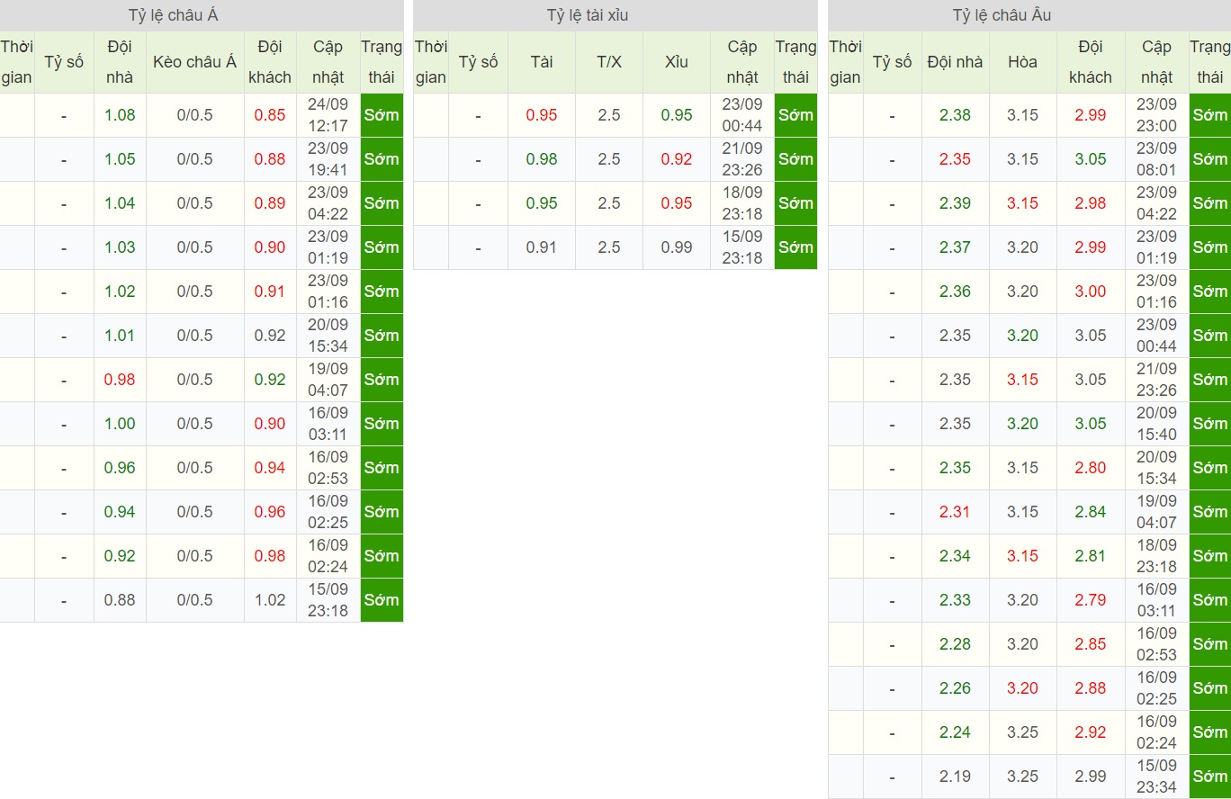This screenshot has width=1231, height=799.
Task: Click 'Tỷ số' header in Tỷ lệ châu Âu table
Action: 893,62
